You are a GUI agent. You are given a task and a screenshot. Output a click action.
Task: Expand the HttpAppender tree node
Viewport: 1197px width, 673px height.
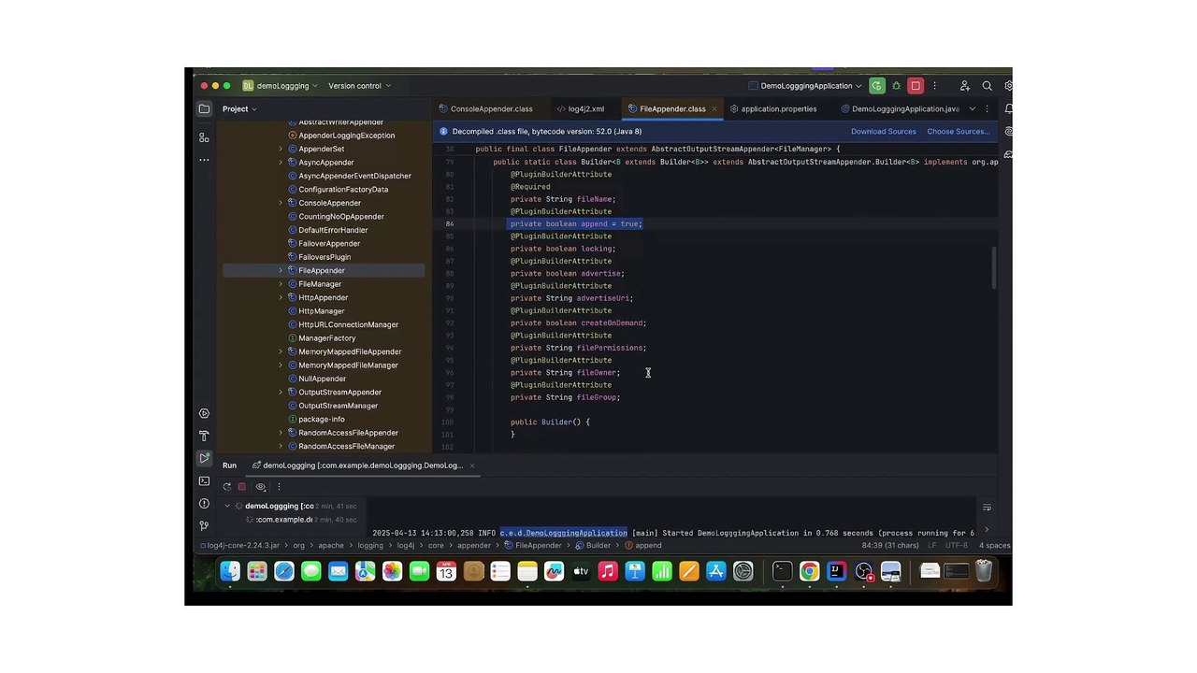click(x=281, y=297)
